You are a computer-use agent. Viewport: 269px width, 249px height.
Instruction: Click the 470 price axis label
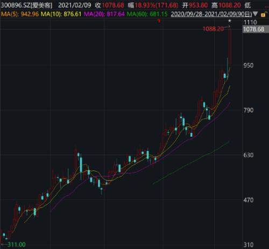point(249,200)
